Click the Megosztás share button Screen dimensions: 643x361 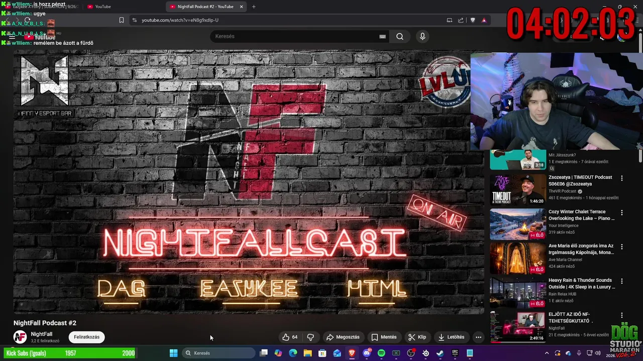click(343, 337)
